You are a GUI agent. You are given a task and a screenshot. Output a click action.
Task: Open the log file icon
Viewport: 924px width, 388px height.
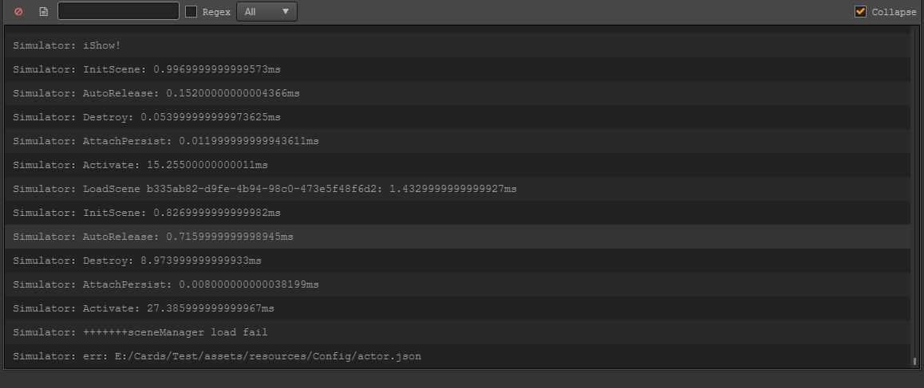(x=43, y=12)
